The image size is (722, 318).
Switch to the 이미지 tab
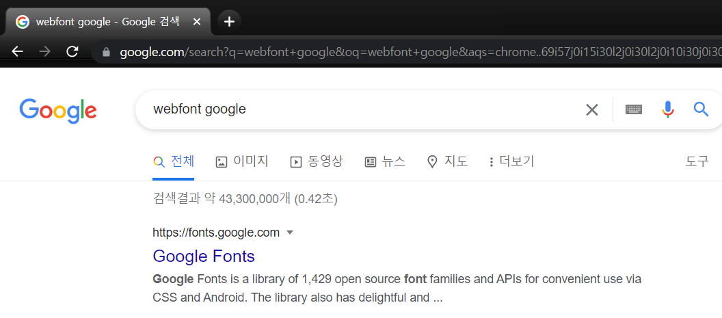coord(242,161)
